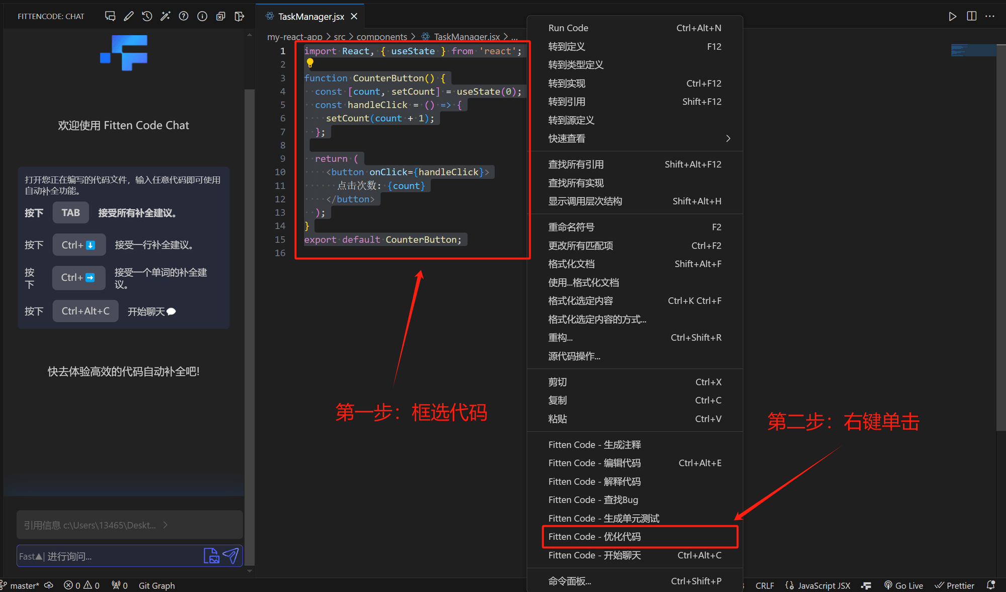This screenshot has width=1006, height=592.
Task: Open 命令面板... from context menu
Action: point(635,581)
